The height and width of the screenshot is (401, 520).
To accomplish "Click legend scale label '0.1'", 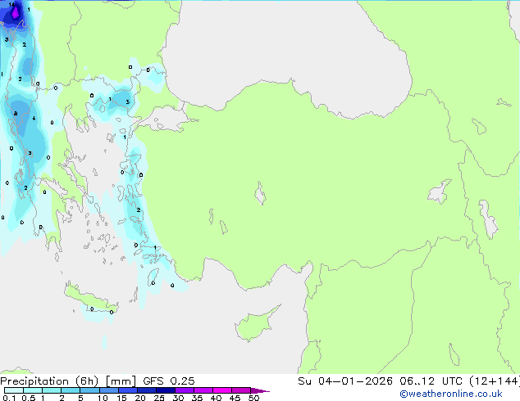I will click(9, 398).
